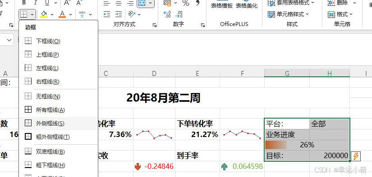Open accounting format dropdown arrow
The height and width of the screenshot is (177, 372).
point(175,3)
